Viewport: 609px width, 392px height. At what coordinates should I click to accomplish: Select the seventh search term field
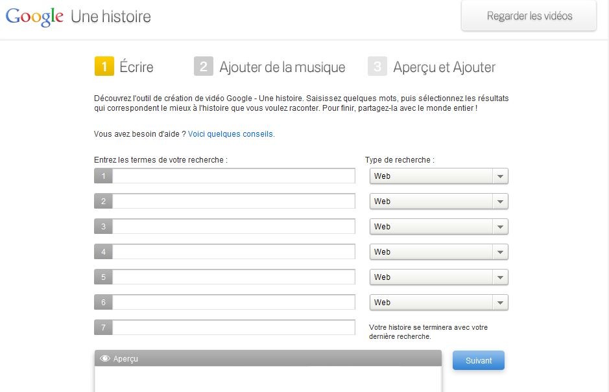pos(233,328)
